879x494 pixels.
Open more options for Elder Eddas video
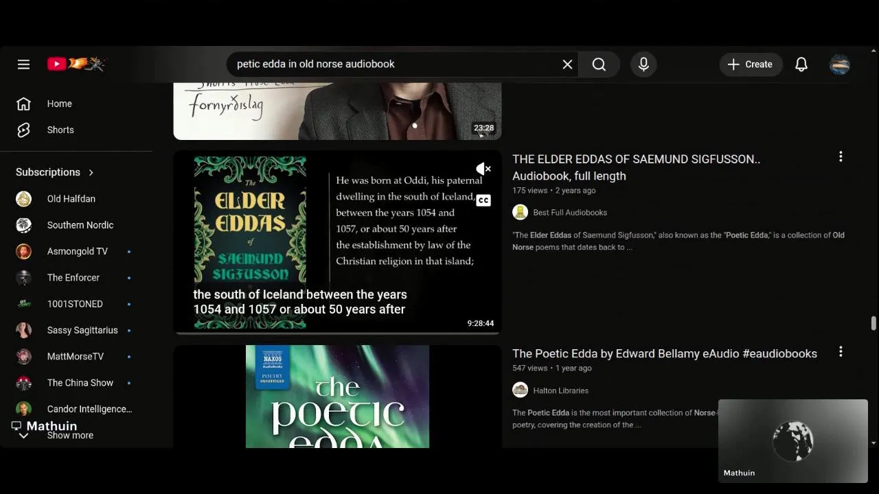[841, 157]
